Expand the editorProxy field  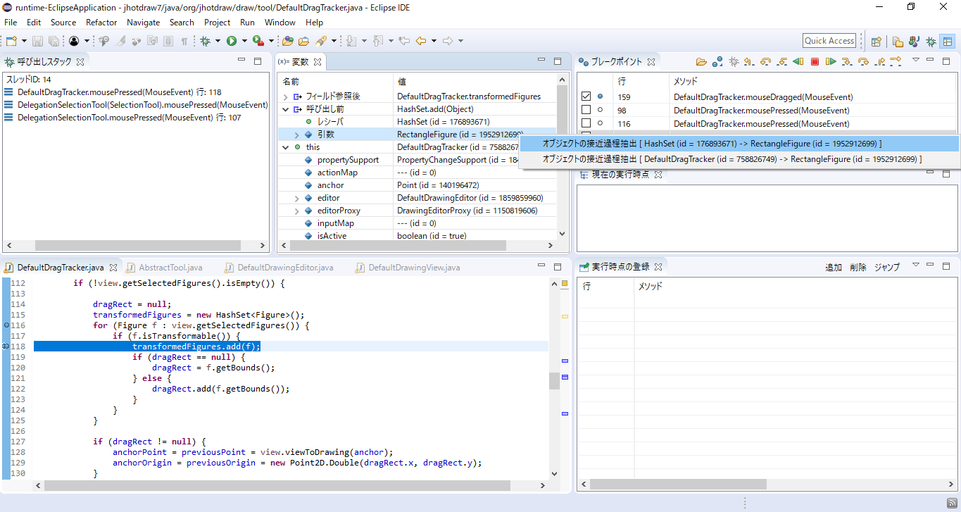pos(296,211)
